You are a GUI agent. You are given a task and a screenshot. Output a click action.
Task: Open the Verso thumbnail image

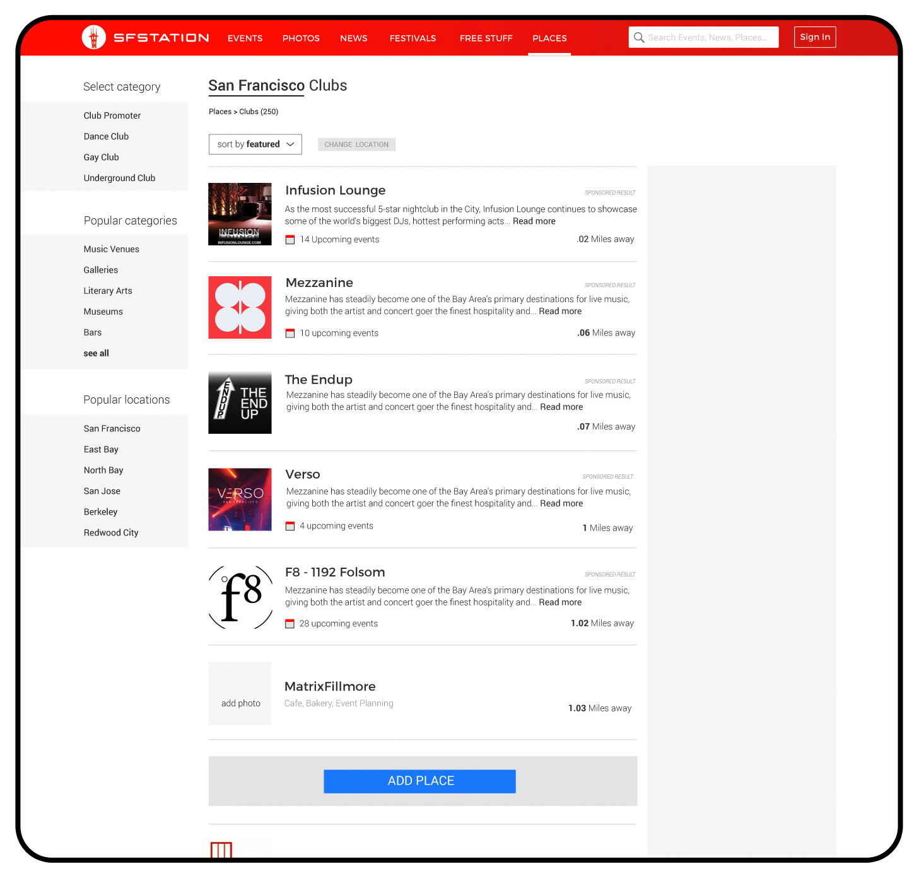coord(240,500)
